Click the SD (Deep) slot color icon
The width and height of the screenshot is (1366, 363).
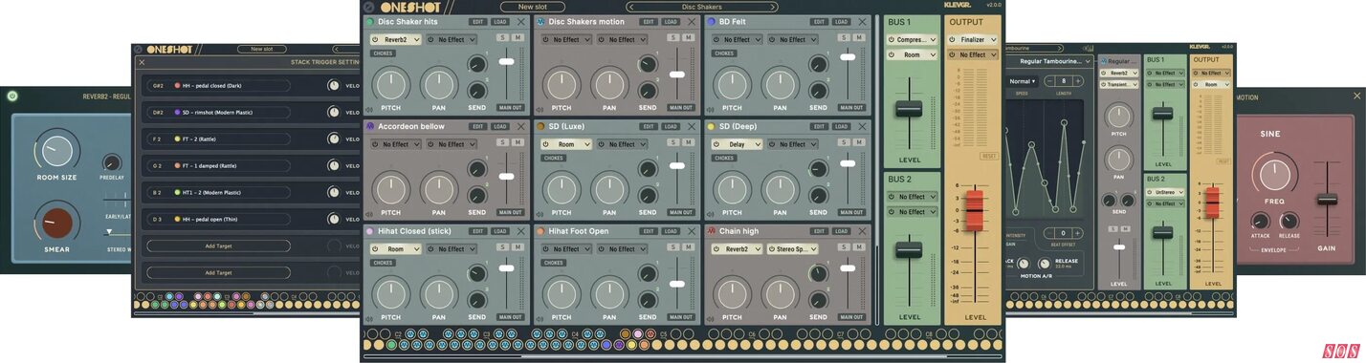click(x=711, y=126)
